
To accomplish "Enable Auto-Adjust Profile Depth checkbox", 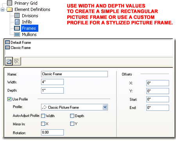I will pyautogui.click(x=72, y=116).
